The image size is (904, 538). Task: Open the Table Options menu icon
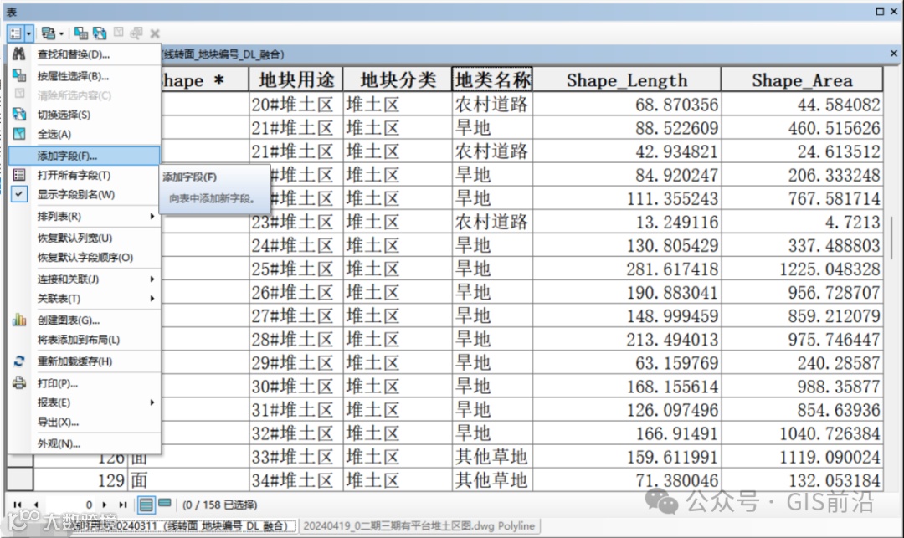[16, 33]
